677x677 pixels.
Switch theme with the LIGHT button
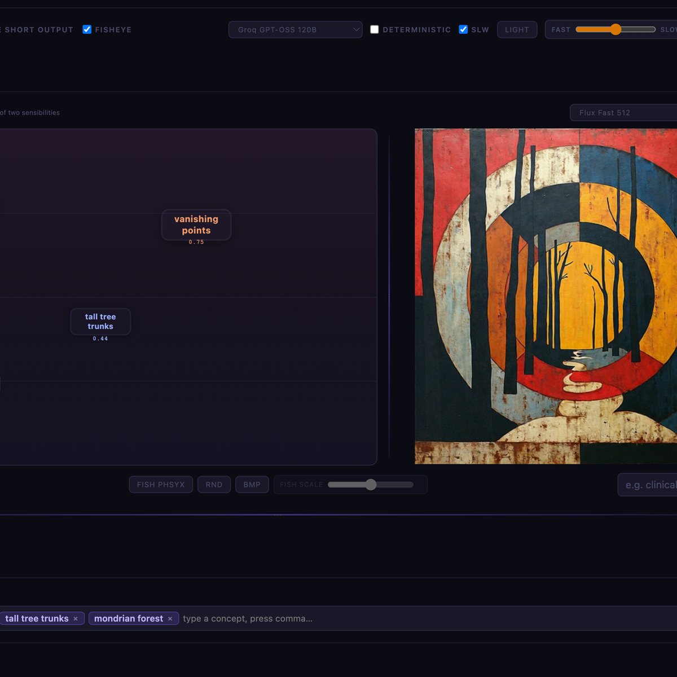pos(517,29)
